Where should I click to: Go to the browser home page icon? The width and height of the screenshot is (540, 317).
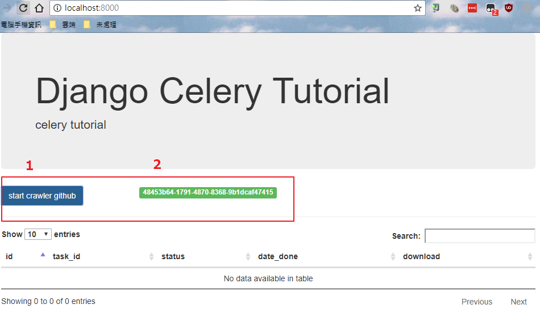coord(39,7)
